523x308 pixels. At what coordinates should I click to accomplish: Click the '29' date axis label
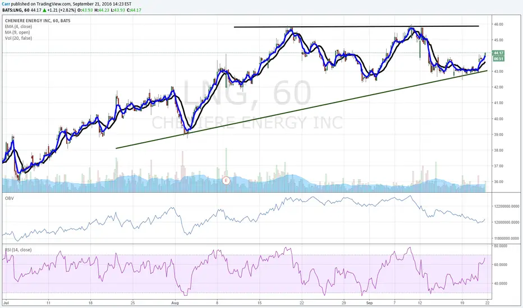click(x=344, y=303)
